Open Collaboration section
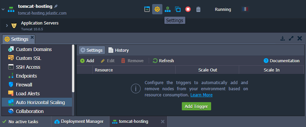 tap(37, 111)
